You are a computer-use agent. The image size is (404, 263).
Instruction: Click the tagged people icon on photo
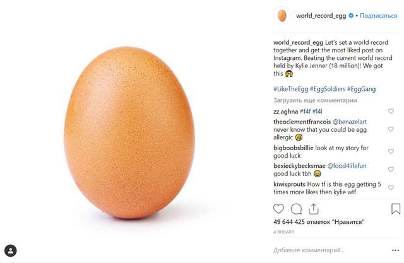(x=11, y=250)
